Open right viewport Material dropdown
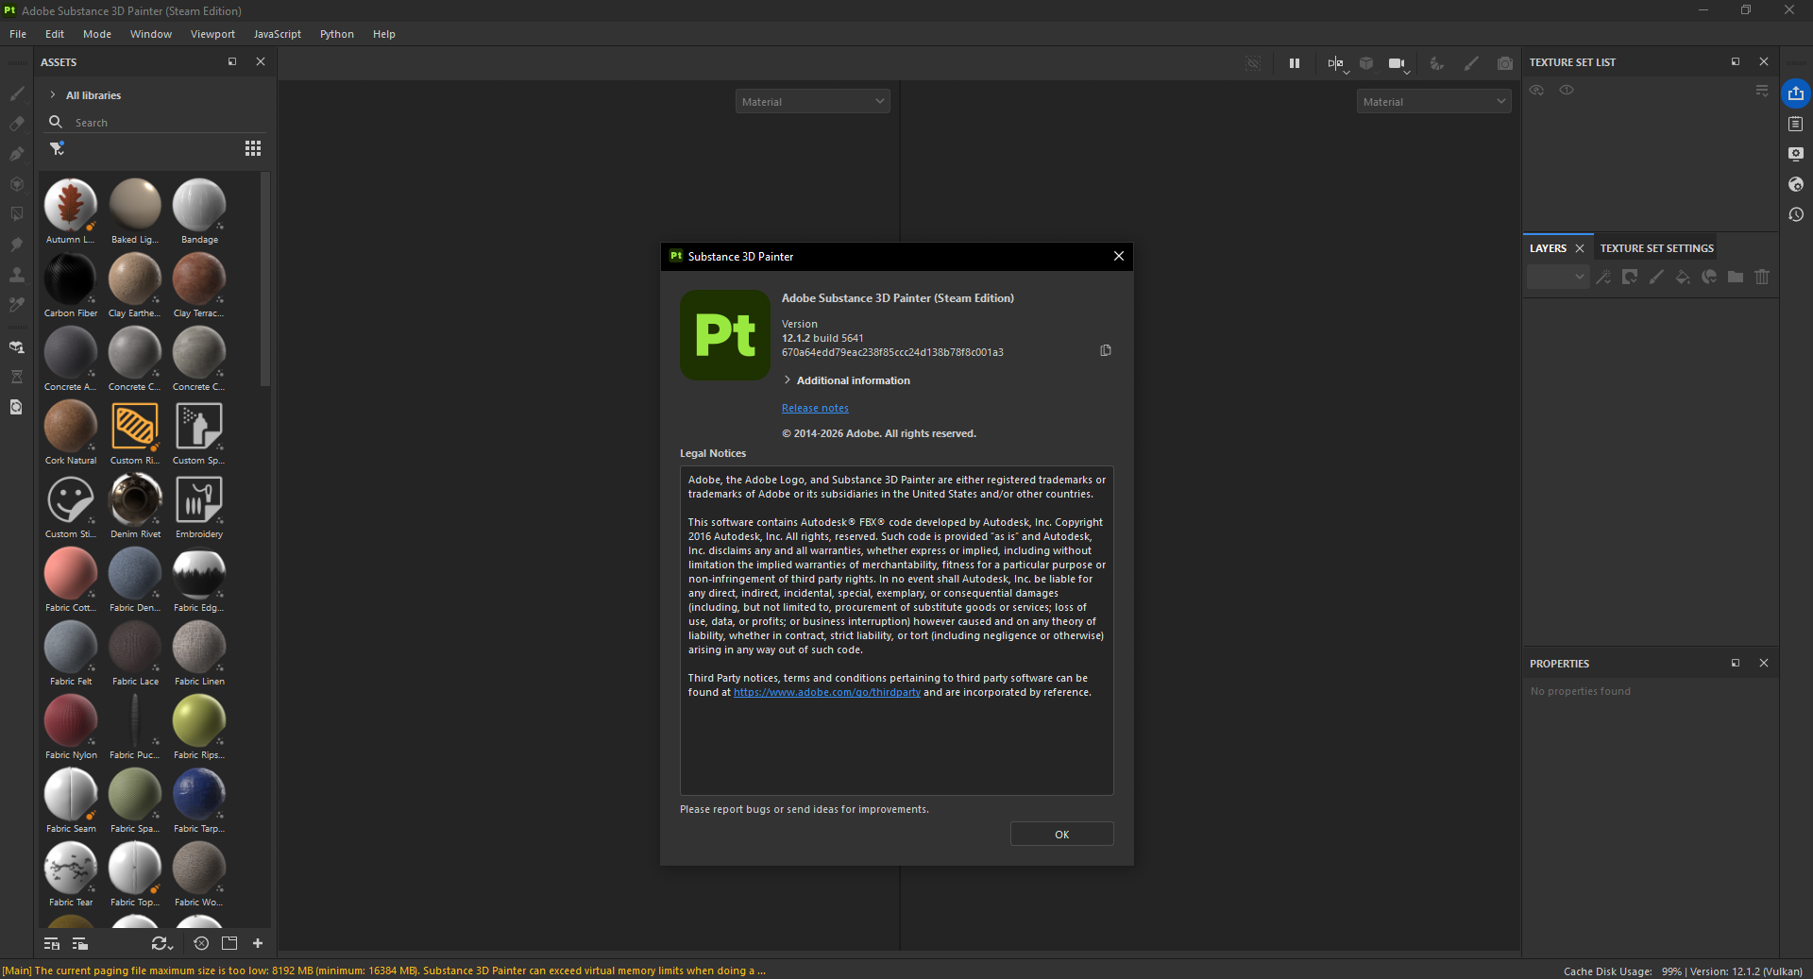Screen dimensions: 1813x979 pos(1434,101)
